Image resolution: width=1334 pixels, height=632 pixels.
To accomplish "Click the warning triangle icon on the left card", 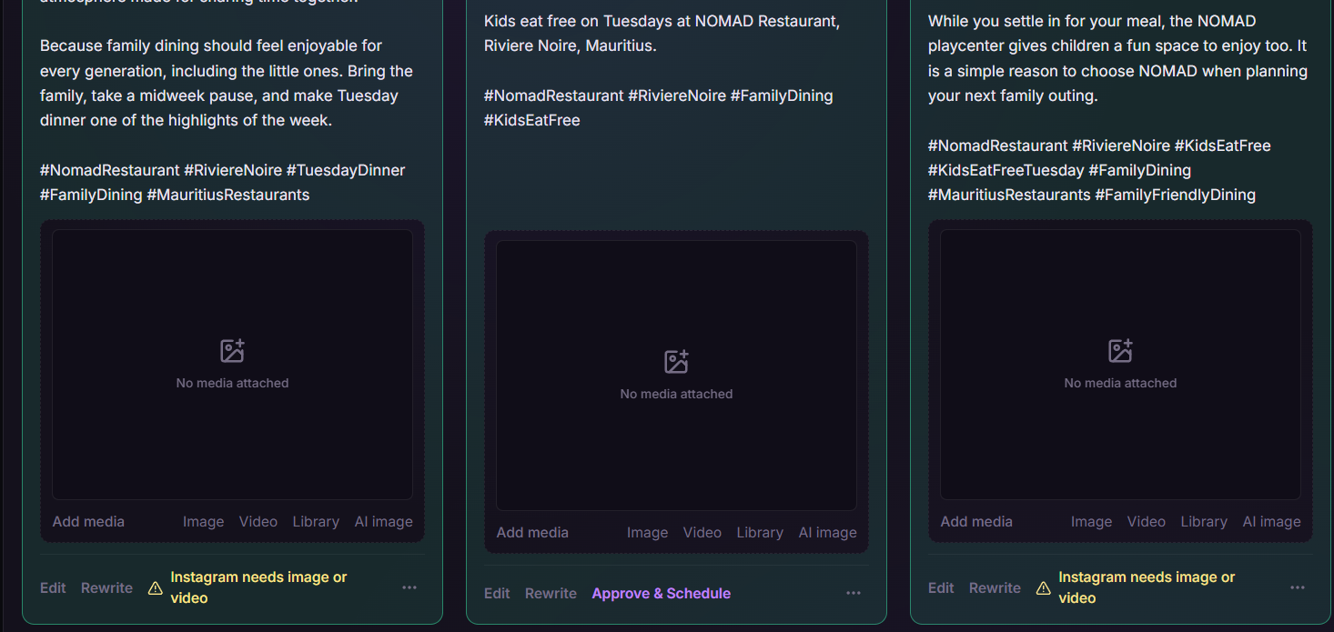I will 155,588.
